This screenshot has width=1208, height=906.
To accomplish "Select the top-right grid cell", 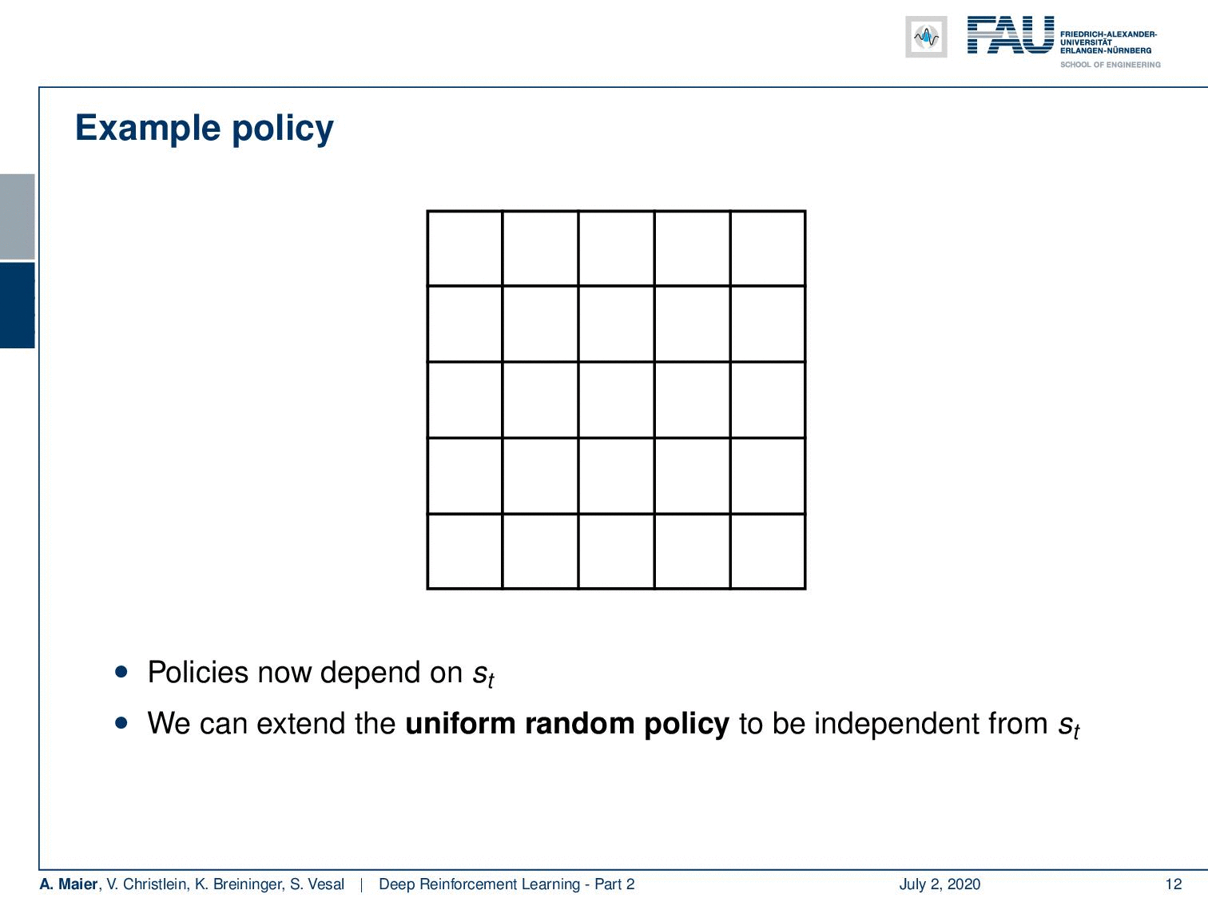I will [768, 248].
